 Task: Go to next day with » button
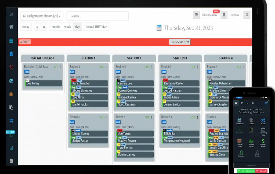coord(44,27)
